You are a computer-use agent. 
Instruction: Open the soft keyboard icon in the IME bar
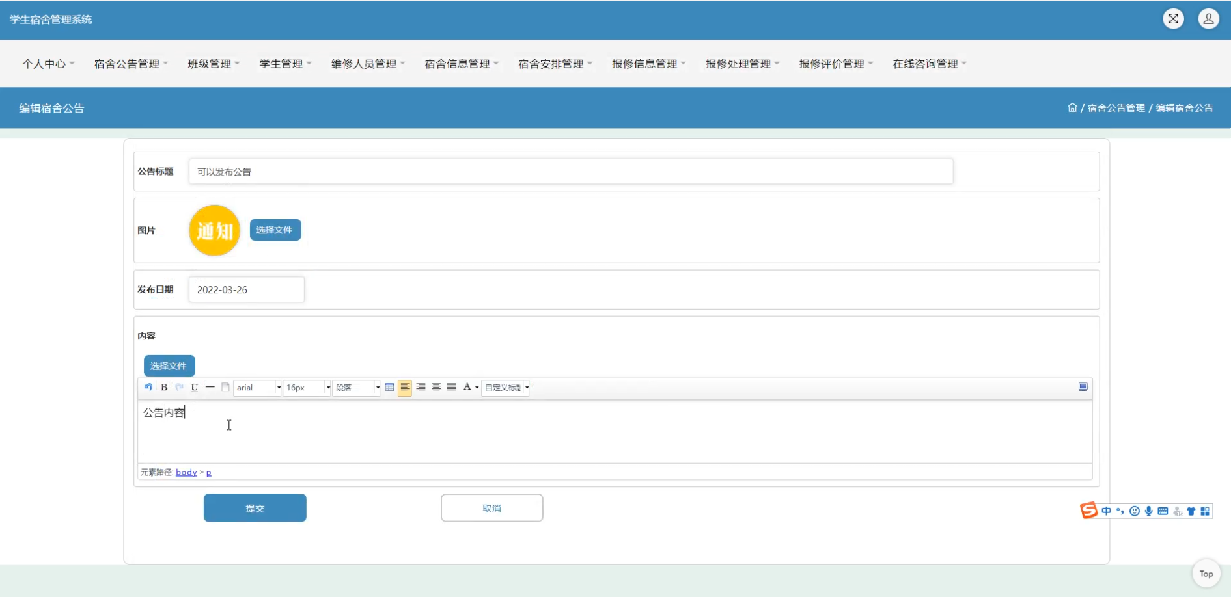(x=1163, y=511)
